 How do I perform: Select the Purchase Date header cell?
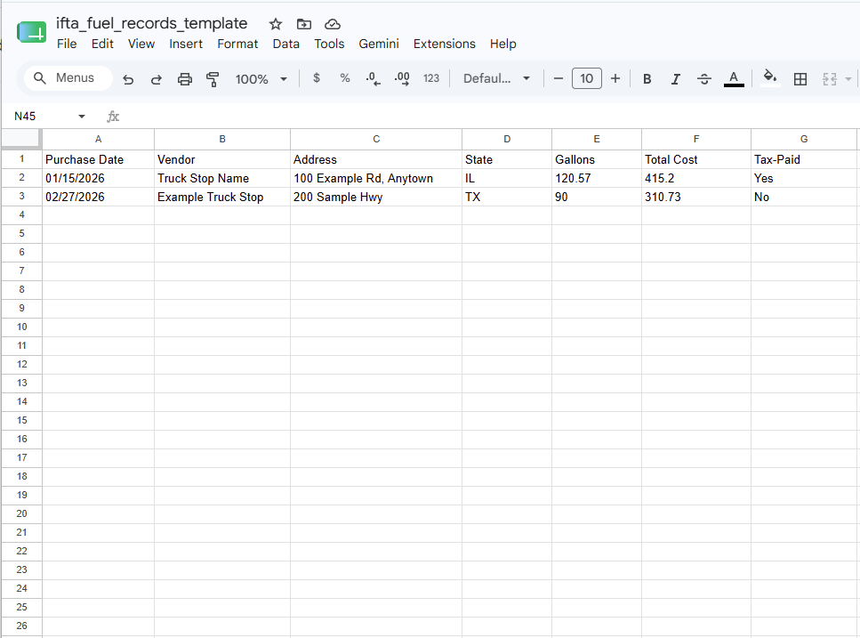[x=98, y=159]
